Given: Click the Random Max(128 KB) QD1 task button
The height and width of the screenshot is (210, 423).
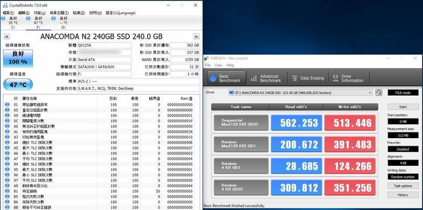Looking at the screenshot, I should [241, 144].
